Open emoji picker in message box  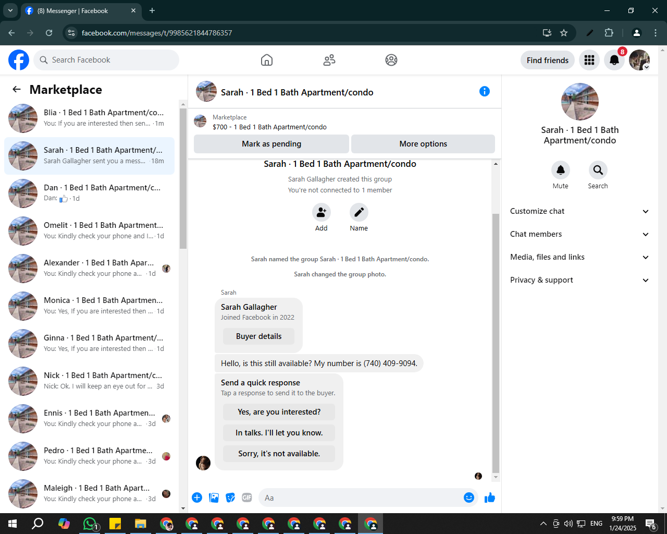(469, 497)
